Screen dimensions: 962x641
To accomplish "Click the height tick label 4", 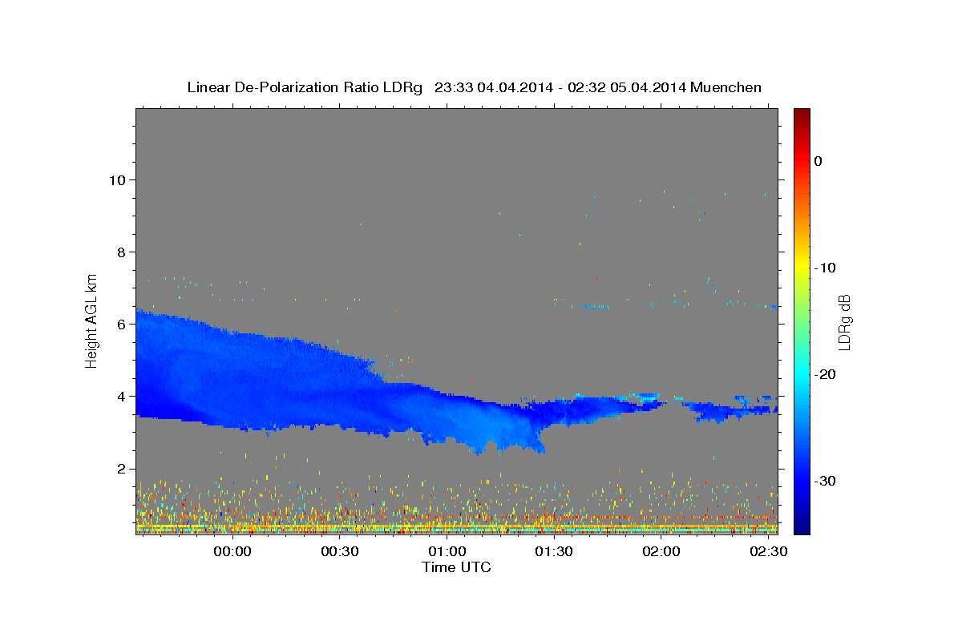I will pos(120,396).
